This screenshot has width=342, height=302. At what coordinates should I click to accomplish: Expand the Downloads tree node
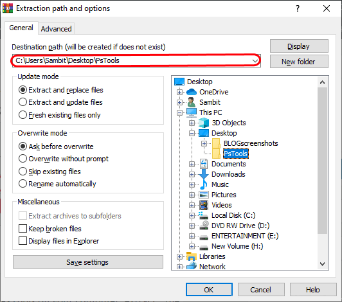(192, 174)
